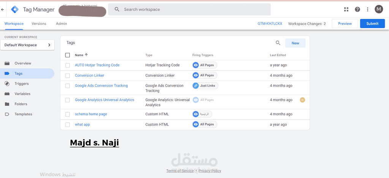389x178 pixels.
Task: Click the Overview icon in the sidebar
Action: [7, 63]
